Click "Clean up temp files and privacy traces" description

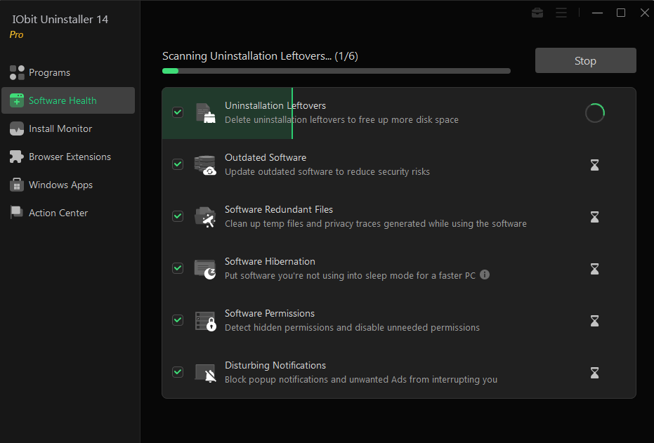375,224
